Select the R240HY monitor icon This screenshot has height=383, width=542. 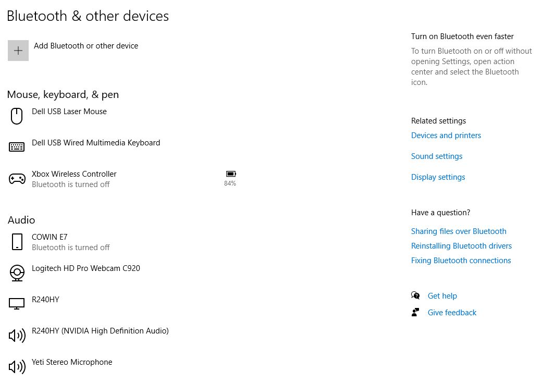pos(17,303)
